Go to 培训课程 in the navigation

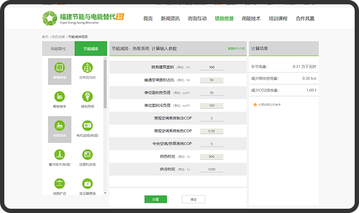(x=278, y=18)
